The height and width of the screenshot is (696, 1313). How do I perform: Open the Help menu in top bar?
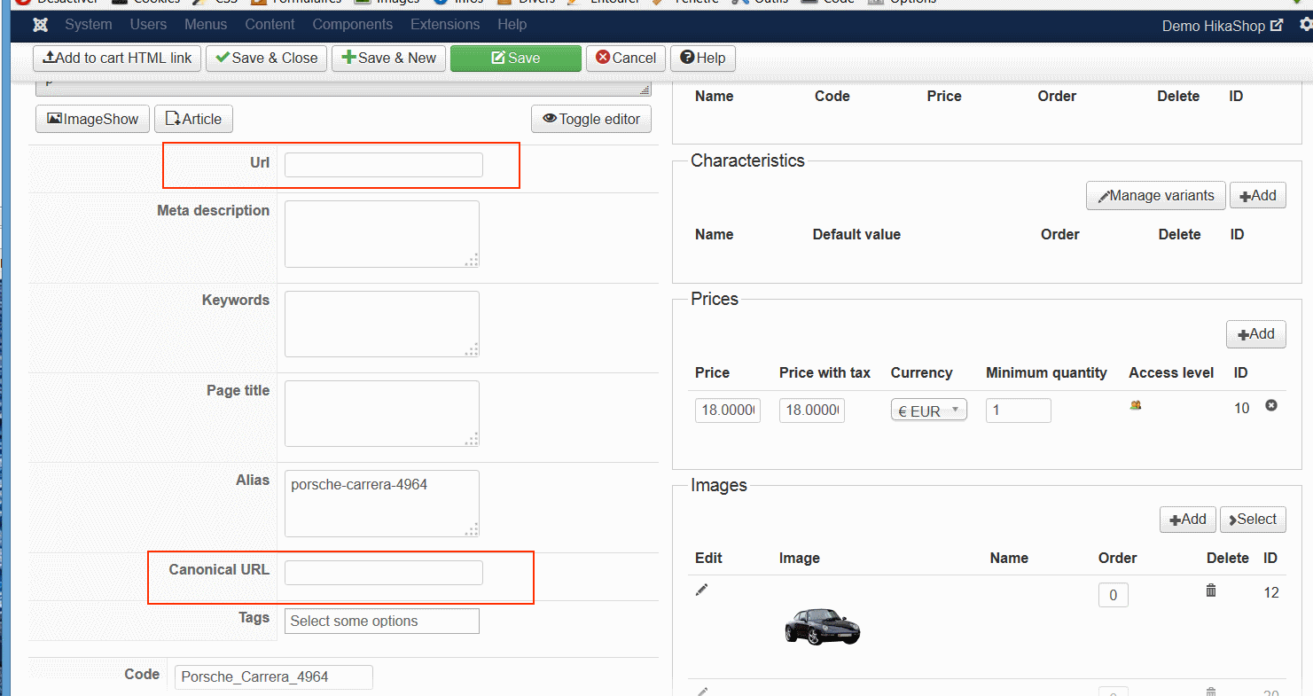click(512, 25)
